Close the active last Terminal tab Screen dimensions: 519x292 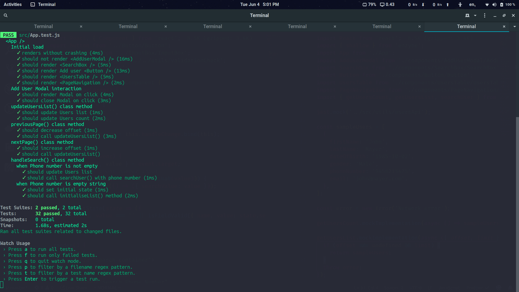[504, 26]
